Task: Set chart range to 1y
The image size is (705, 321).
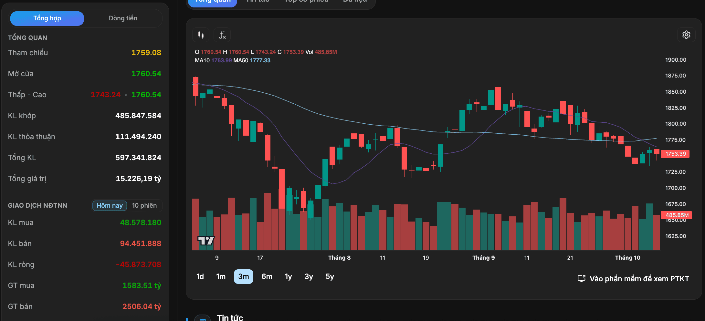Action: pos(288,277)
